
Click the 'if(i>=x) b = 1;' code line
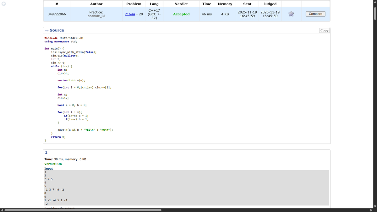point(76,119)
